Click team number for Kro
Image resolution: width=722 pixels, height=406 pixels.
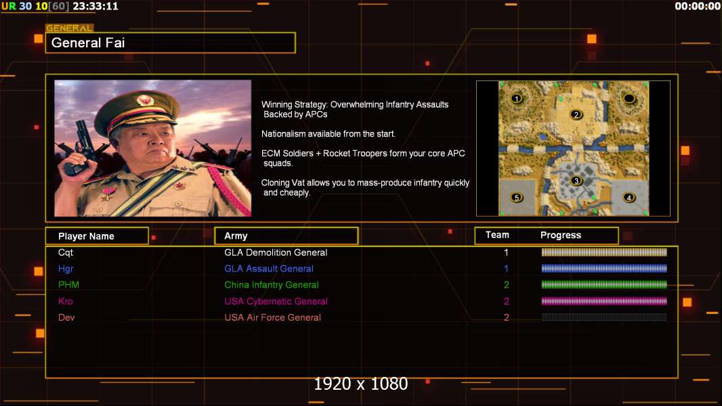coord(506,301)
